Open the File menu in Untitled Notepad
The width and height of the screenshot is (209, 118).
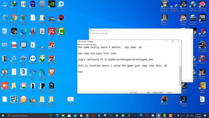79,45
